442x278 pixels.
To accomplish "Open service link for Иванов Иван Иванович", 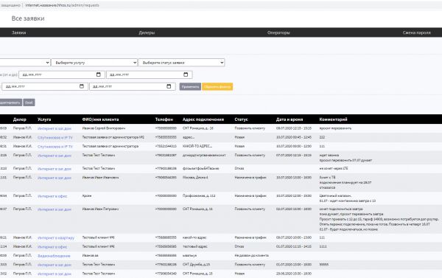I will pos(55,178).
